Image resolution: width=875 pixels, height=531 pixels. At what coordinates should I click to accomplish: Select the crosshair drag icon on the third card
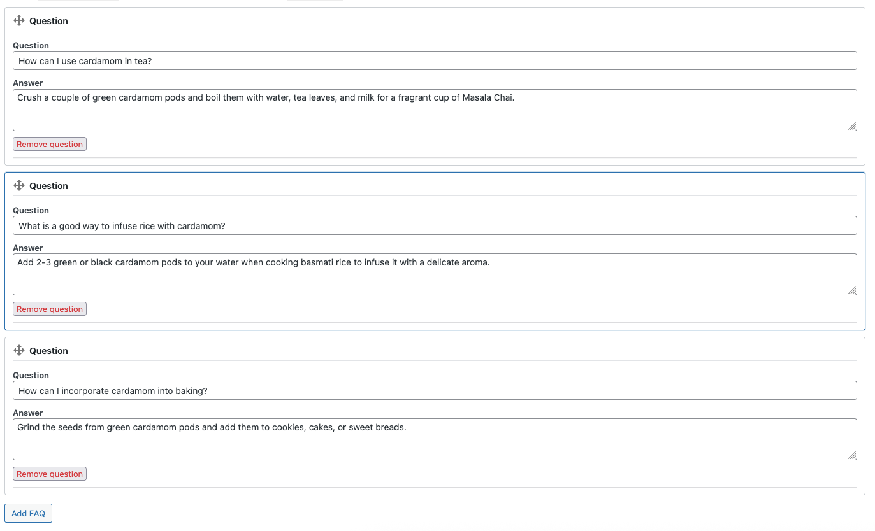[20, 350]
